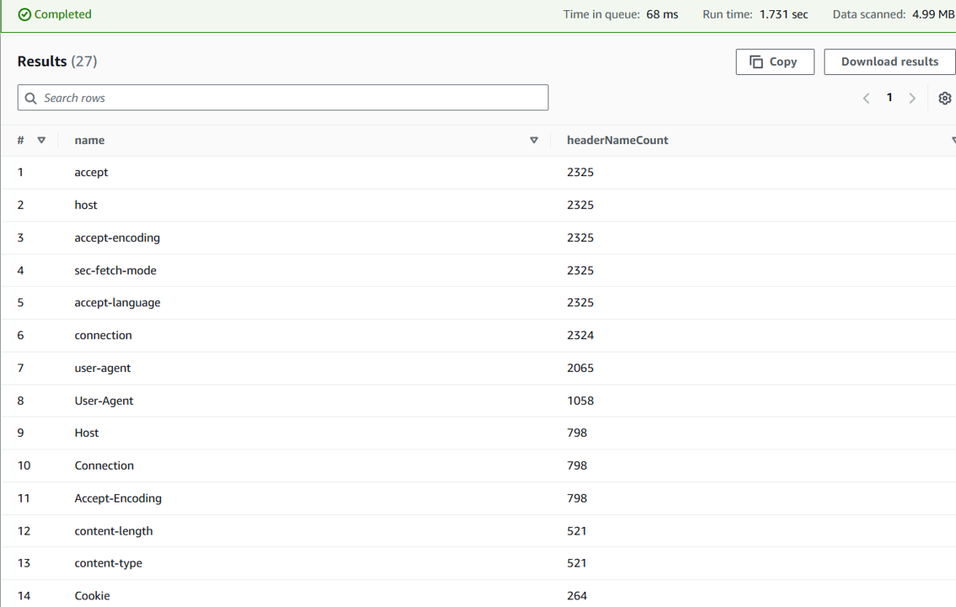Click the 2065 count for user-agent

[x=581, y=368]
